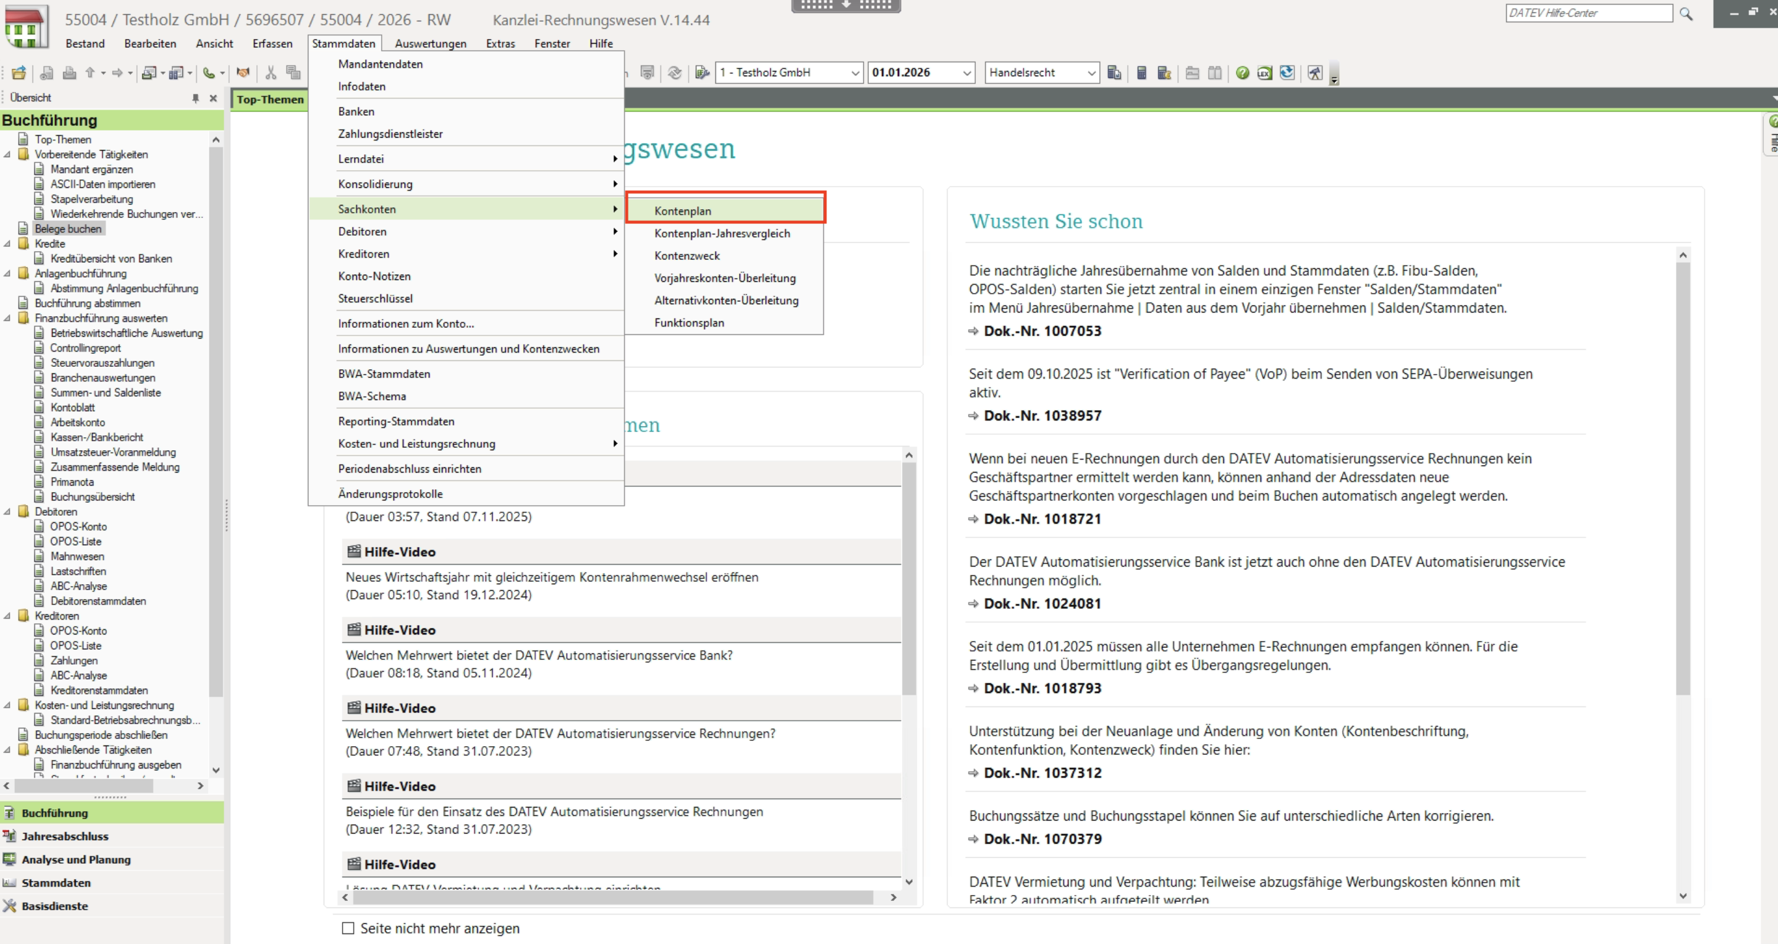This screenshot has width=1778, height=944.
Task: Click vertical scrollbar of the navigation tree
Action: click(216, 421)
